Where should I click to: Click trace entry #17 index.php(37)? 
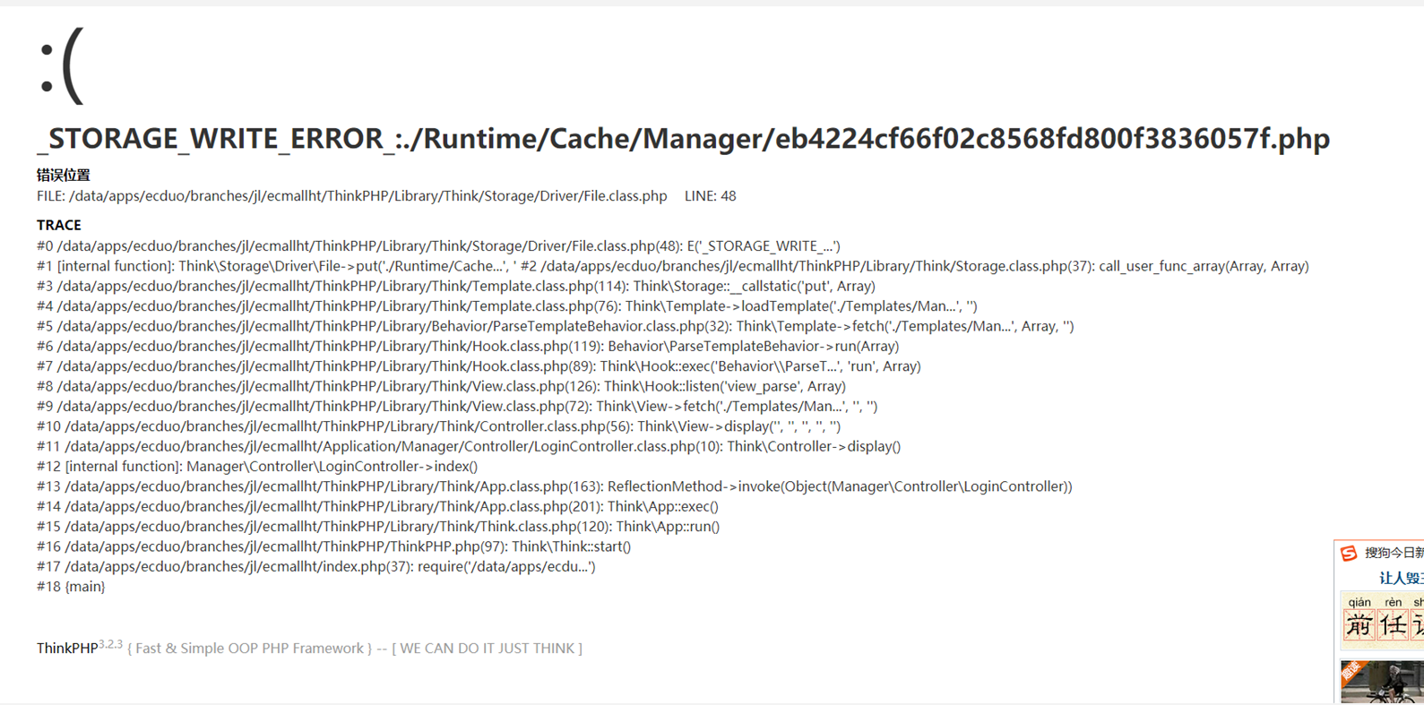coord(315,566)
